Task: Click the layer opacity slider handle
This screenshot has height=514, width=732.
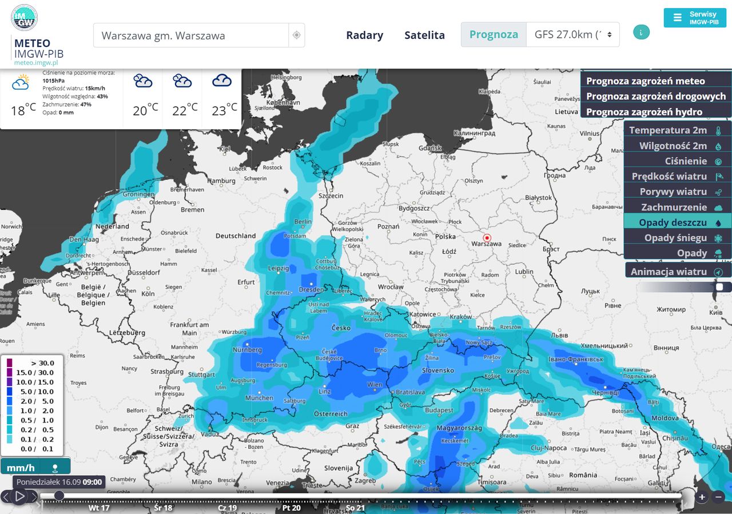Action: [719, 287]
